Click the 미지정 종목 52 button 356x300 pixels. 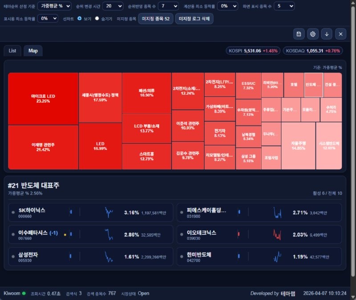point(155,19)
